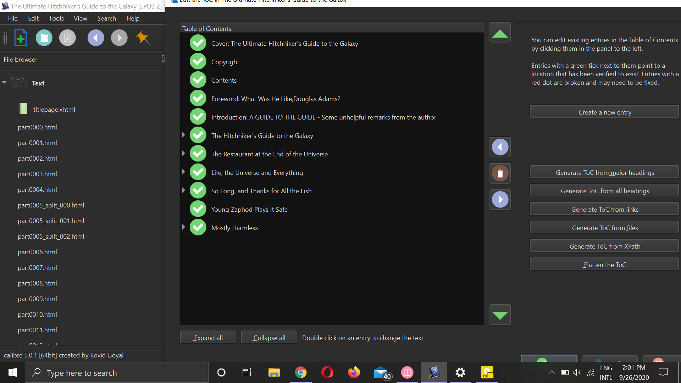The image size is (681, 383).
Task: Click the orange pin toolbar icon
Action: point(143,38)
